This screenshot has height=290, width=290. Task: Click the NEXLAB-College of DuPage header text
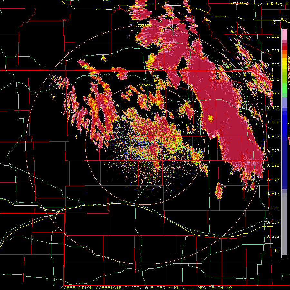click(x=258, y=4)
